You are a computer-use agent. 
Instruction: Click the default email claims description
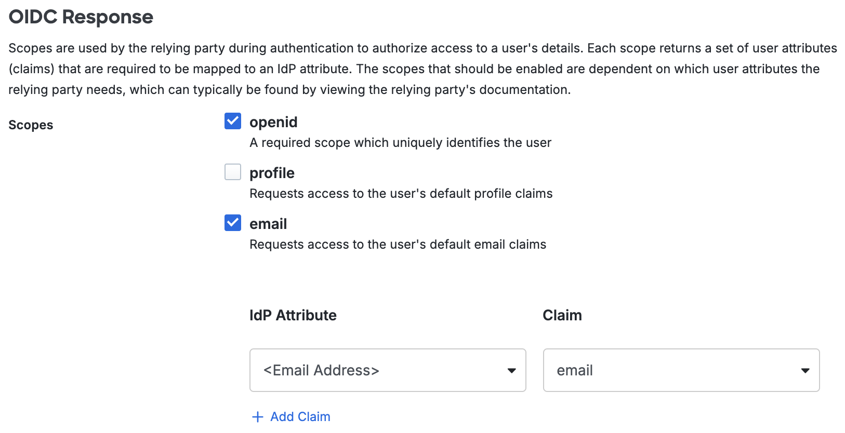click(x=398, y=245)
